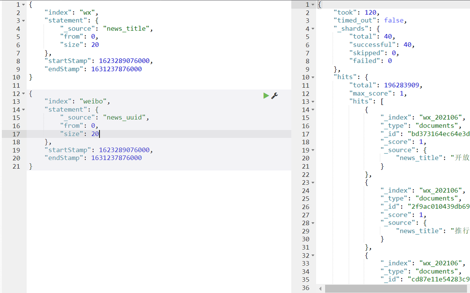Fold the "_source" object on response line 19
The image size is (470, 293).
313,150
